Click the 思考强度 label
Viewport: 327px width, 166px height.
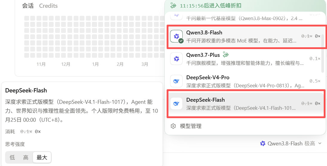tap(15, 144)
